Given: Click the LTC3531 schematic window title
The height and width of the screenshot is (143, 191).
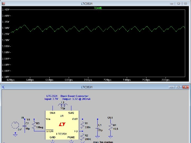Looking at the screenshot, I should tap(87, 87).
